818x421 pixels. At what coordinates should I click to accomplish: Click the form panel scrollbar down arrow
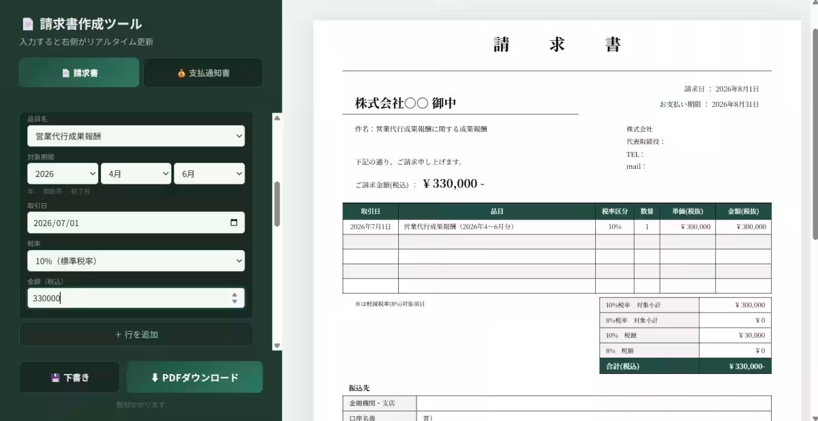pyautogui.click(x=277, y=345)
